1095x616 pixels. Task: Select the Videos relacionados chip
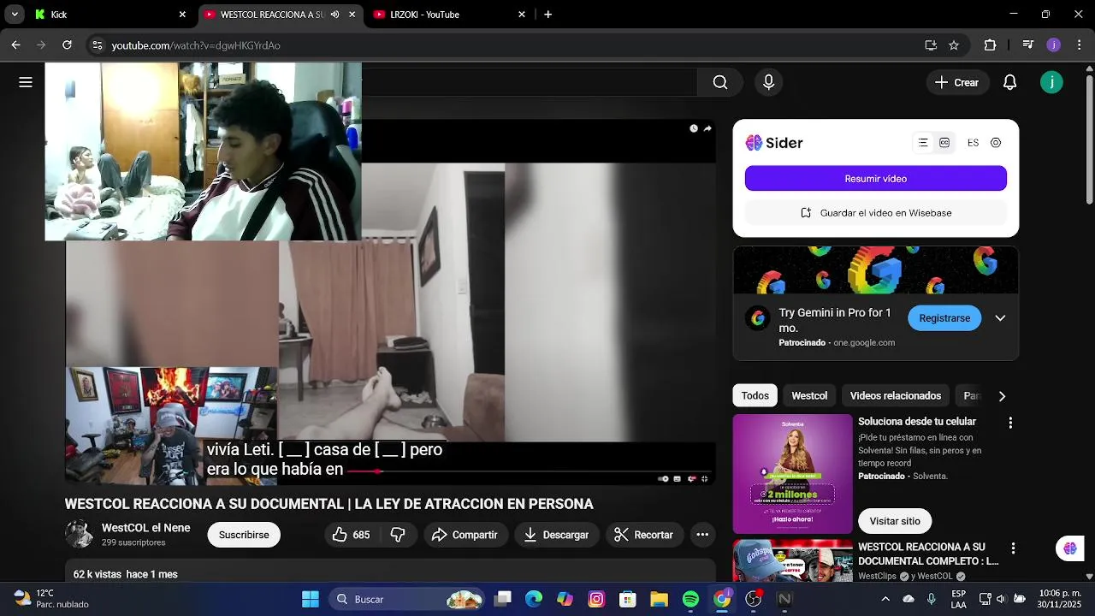click(x=895, y=395)
